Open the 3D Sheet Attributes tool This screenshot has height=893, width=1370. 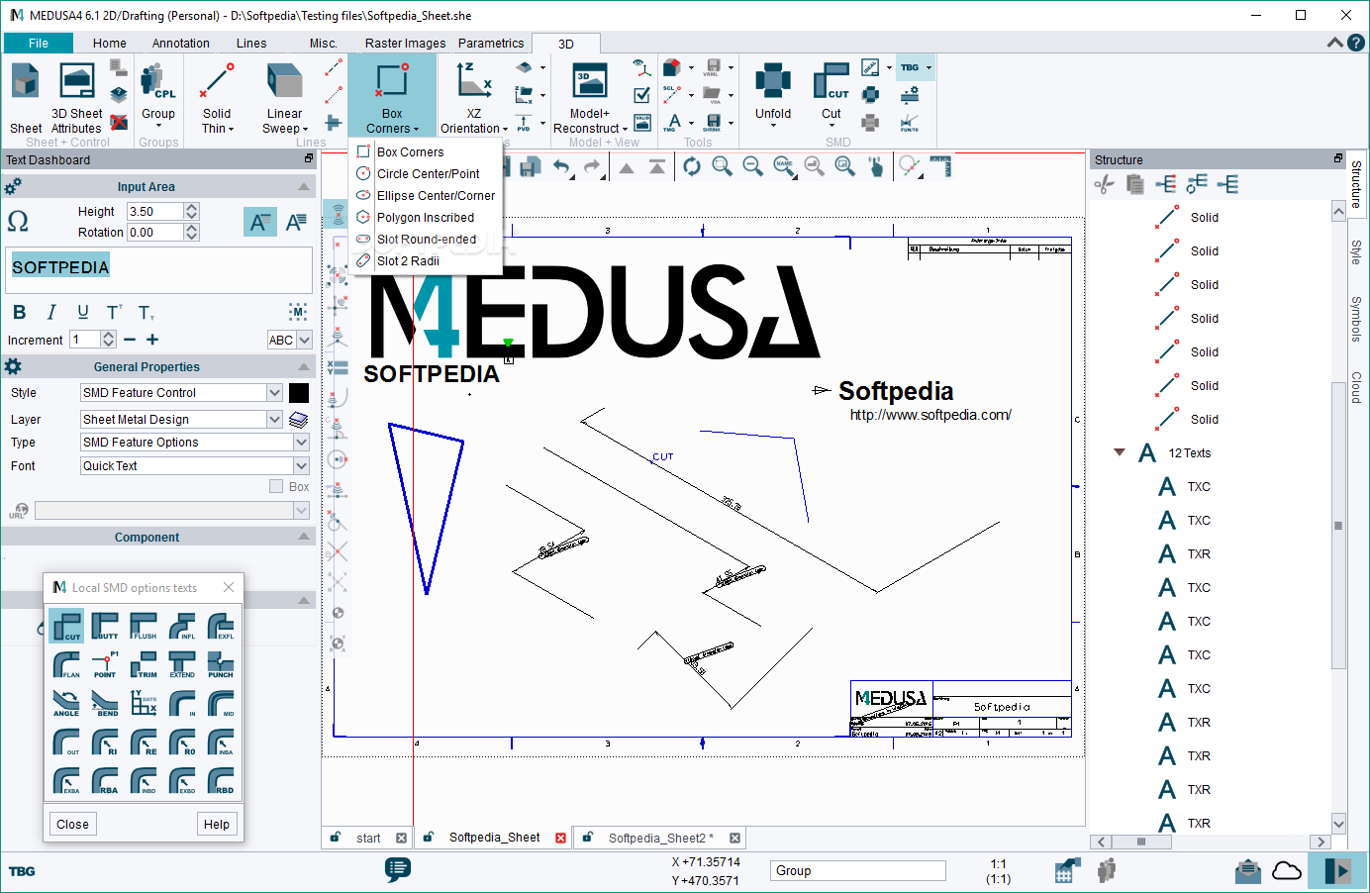[x=76, y=98]
